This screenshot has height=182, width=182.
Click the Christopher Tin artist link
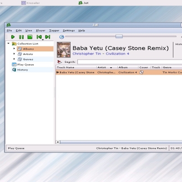[x=87, y=54]
